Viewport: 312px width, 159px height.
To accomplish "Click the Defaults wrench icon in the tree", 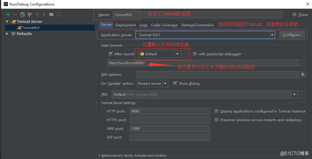I will tap(14, 34).
